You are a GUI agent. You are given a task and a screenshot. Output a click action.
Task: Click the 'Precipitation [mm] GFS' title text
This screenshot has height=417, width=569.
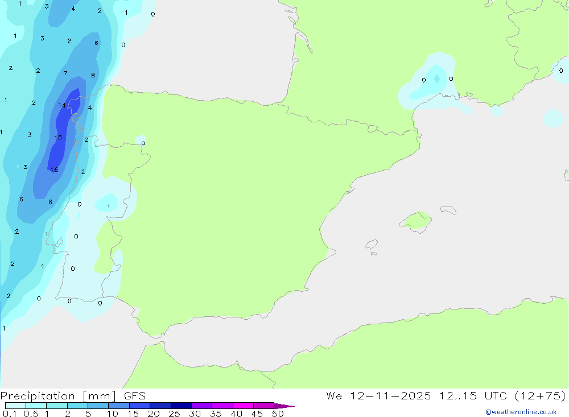pos(73,396)
